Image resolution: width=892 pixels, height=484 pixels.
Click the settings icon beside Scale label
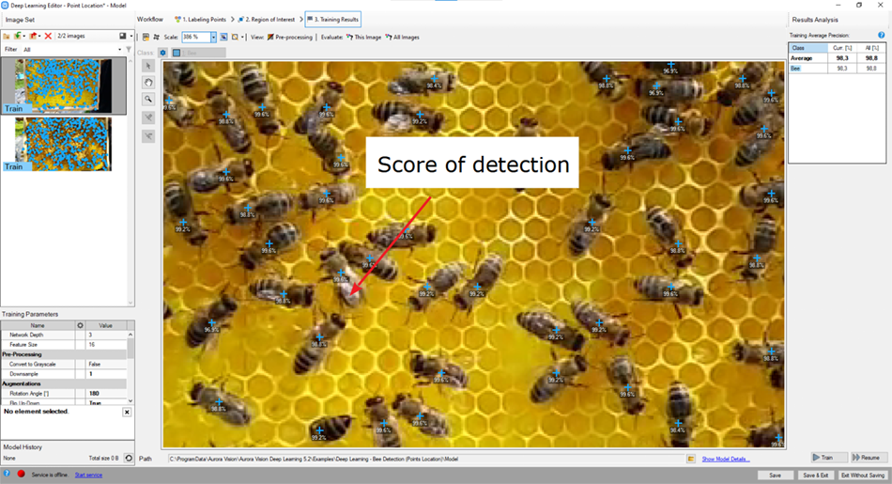tap(157, 37)
